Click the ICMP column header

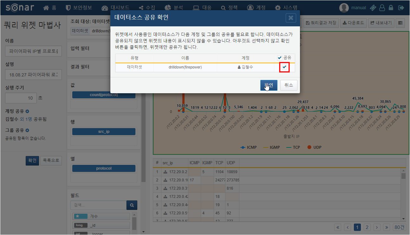click(x=194, y=163)
